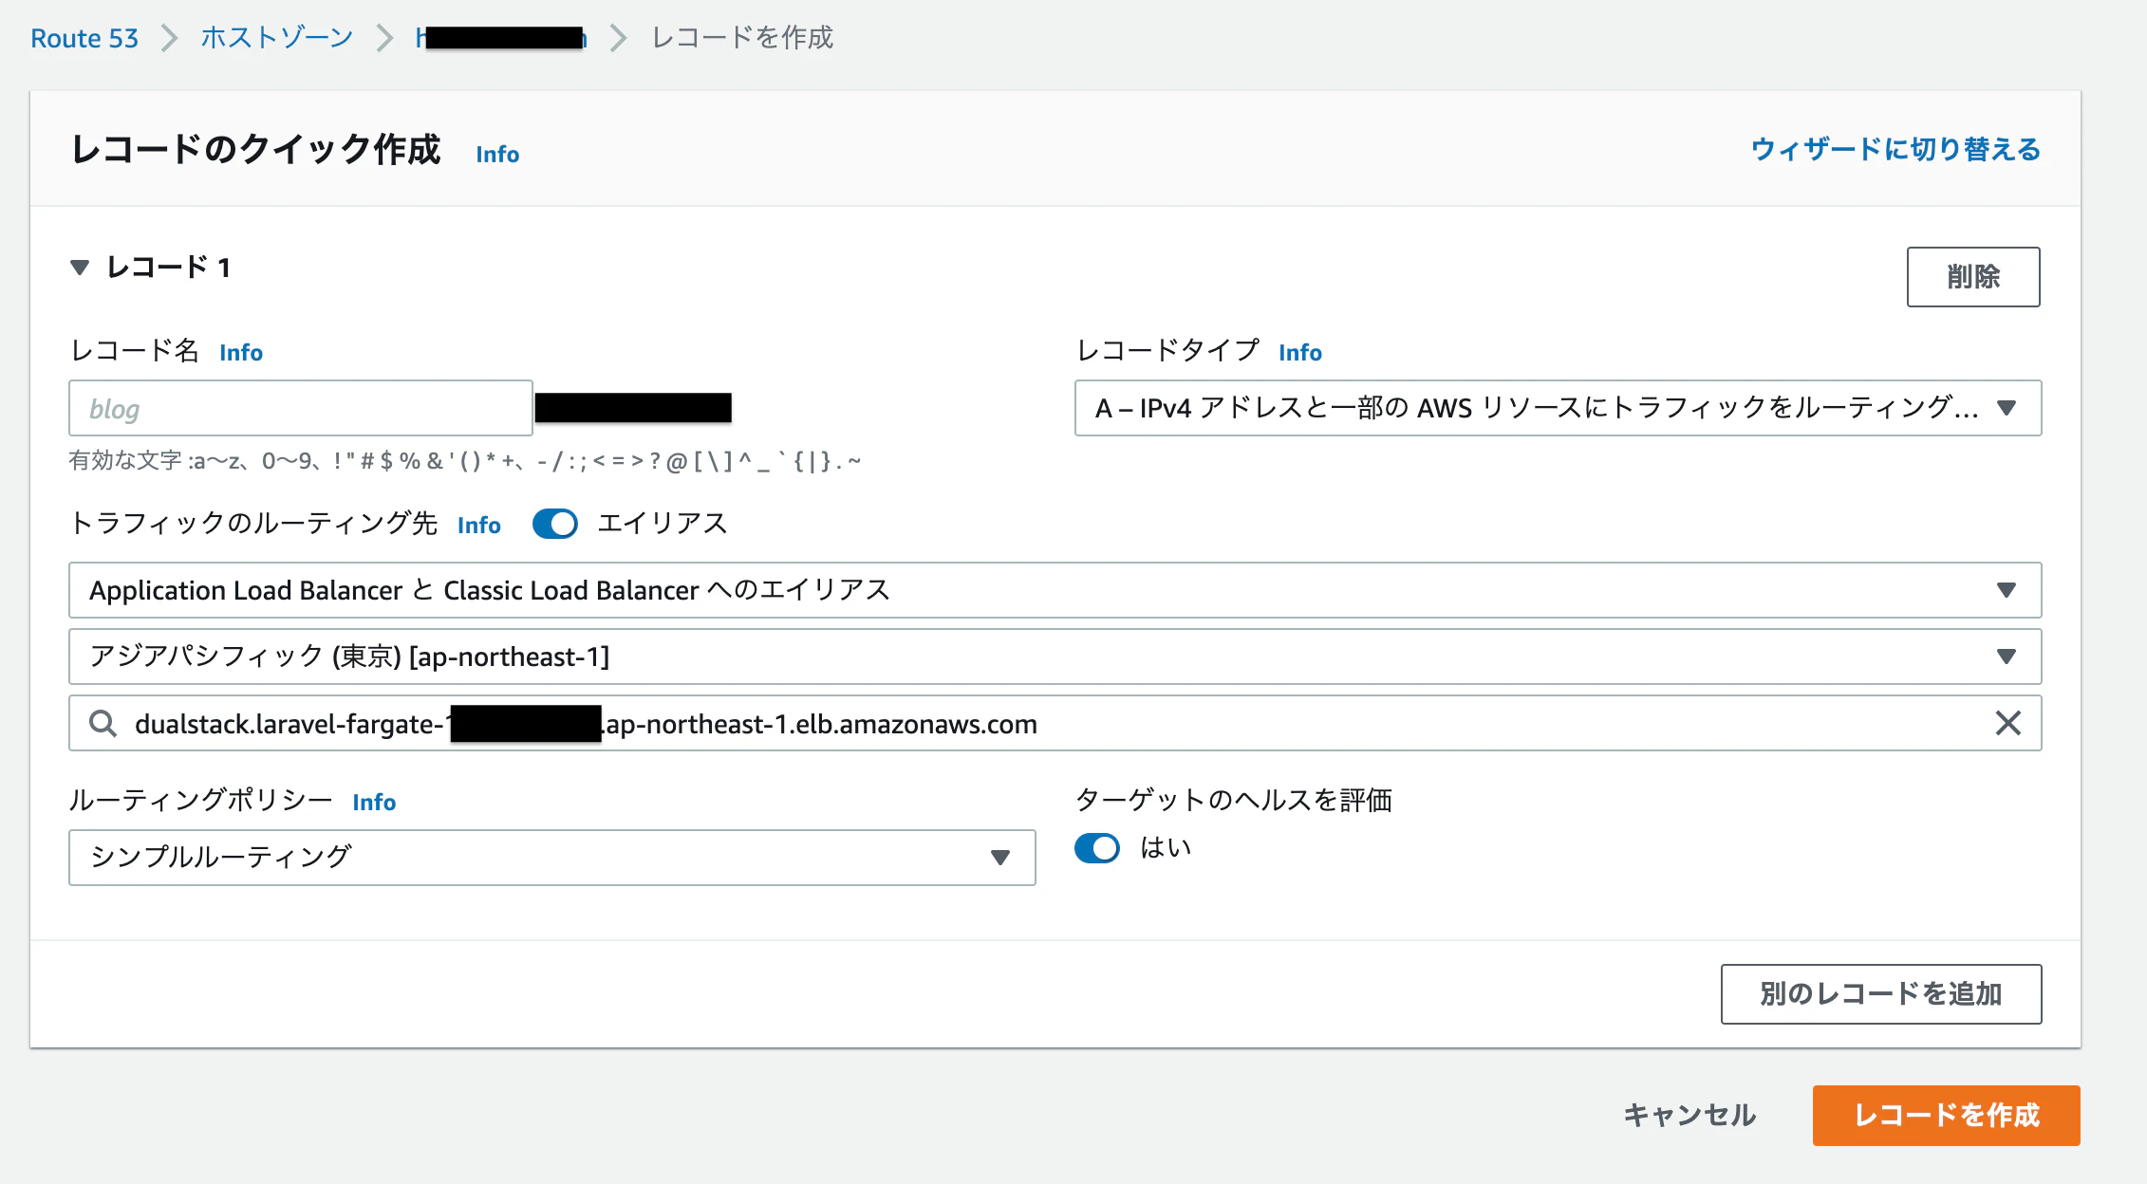Click the dualstack load balancer search field
2147x1184 pixels.
[1055, 724]
